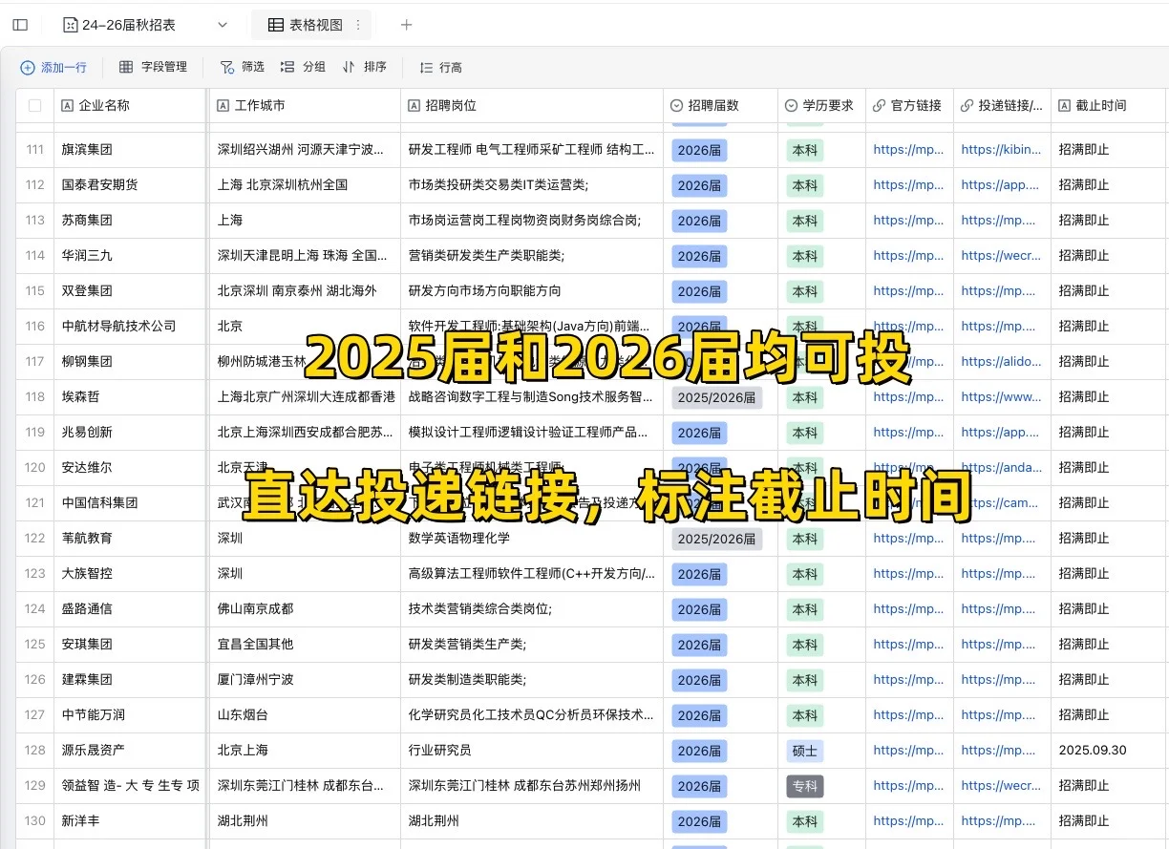Select the 工作城市 column header

click(x=305, y=106)
